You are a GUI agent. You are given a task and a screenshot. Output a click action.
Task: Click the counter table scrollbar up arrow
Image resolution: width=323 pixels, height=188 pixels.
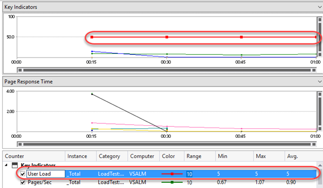click(320, 165)
